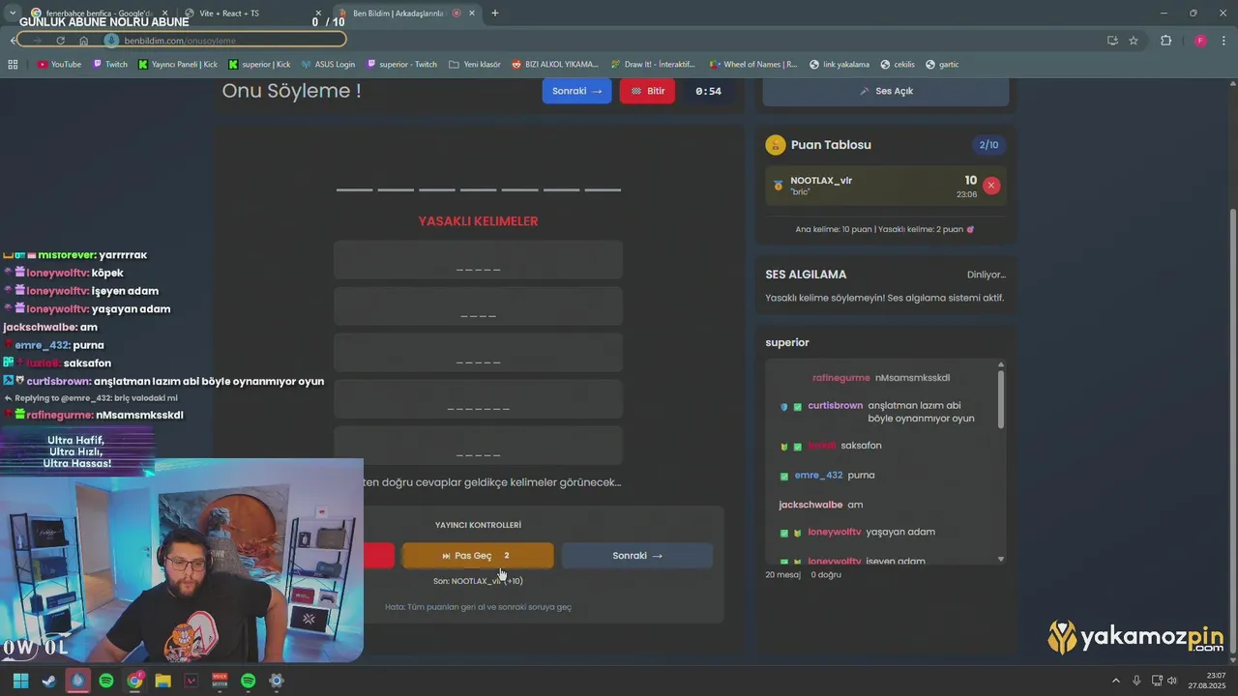Open the Twitch bookmark
This screenshot has height=696, width=1238.
(x=109, y=64)
